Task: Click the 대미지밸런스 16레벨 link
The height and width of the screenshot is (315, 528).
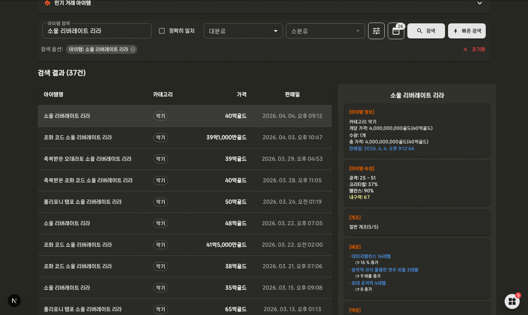Action: [371, 256]
